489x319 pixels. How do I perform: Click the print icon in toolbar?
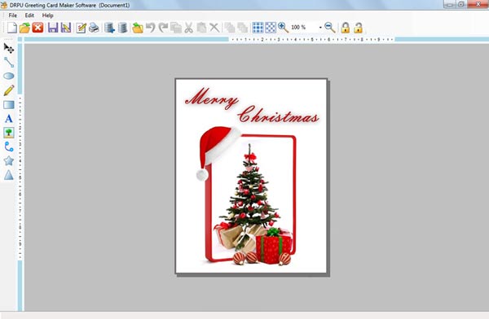[94, 28]
